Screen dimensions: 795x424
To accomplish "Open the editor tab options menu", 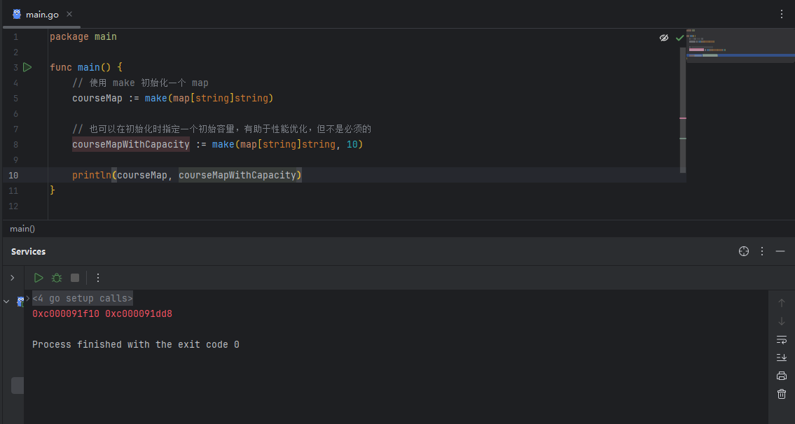I will [x=782, y=14].
